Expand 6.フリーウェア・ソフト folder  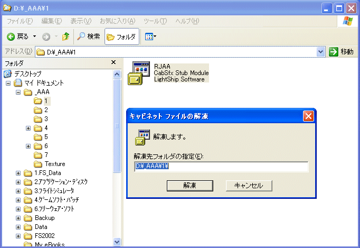coord(18,209)
